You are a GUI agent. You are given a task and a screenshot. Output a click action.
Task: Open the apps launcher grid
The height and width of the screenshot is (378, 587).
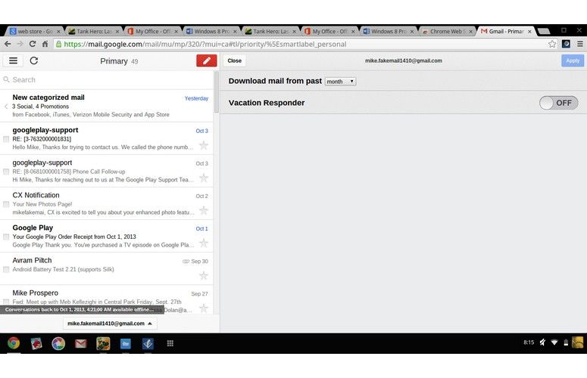170,343
